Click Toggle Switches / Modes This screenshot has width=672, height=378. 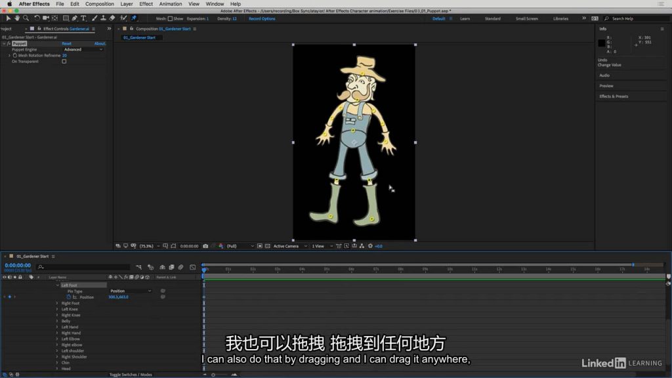(131, 375)
